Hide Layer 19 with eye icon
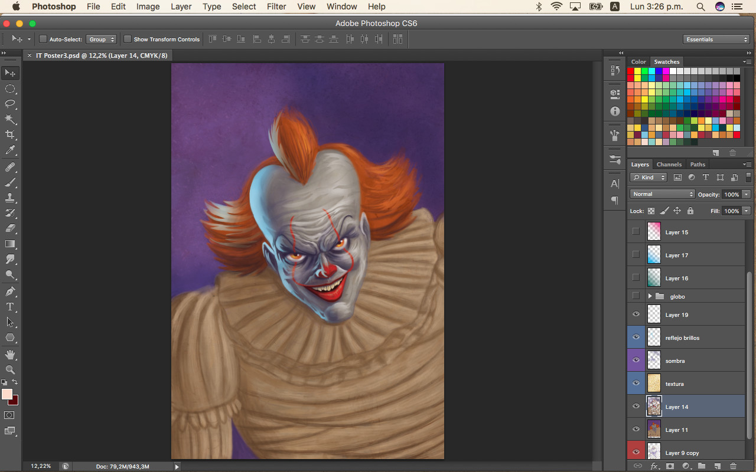This screenshot has width=756, height=472. pyautogui.click(x=636, y=314)
